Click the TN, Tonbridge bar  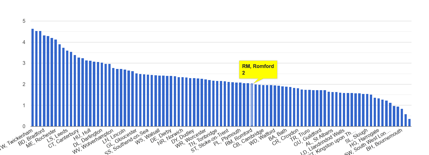pyautogui.click(x=217, y=103)
